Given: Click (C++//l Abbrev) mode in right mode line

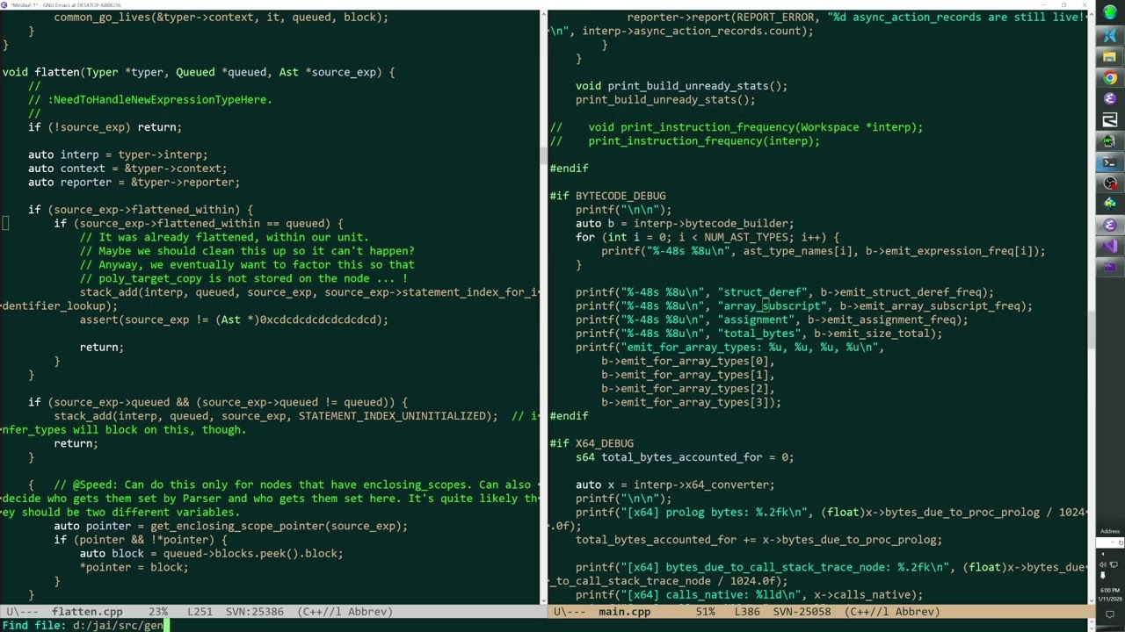Looking at the screenshot, I should tap(892, 612).
